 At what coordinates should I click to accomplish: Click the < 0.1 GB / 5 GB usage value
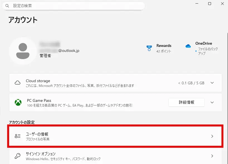(x=191, y=83)
